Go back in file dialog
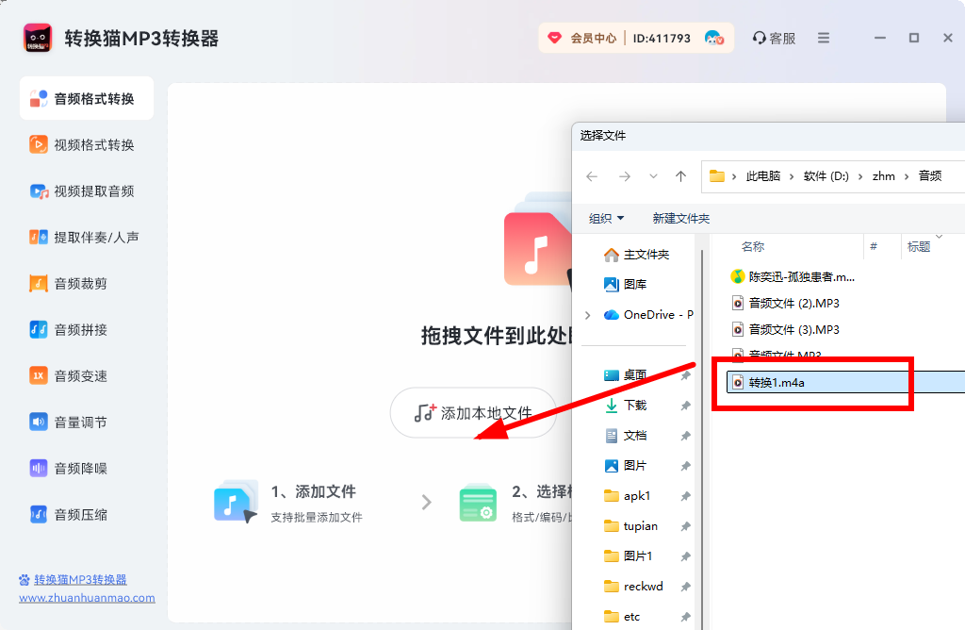 point(592,176)
